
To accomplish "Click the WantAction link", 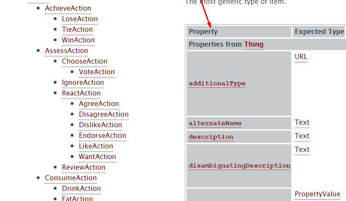I will point(97,156).
